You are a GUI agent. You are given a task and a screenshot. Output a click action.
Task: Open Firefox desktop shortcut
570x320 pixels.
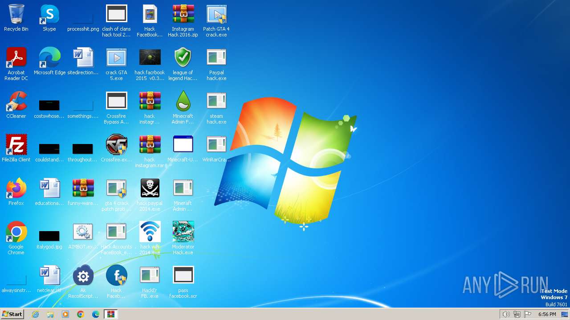click(16, 188)
